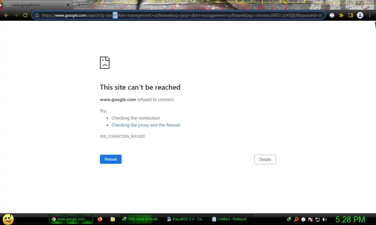The height and width of the screenshot is (225, 376).
Task: Open Checking the proxy and firewall link
Action: (x=146, y=125)
